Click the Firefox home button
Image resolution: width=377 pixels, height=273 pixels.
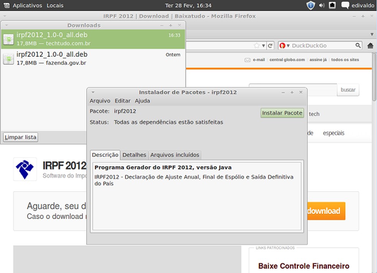[x=370, y=45]
